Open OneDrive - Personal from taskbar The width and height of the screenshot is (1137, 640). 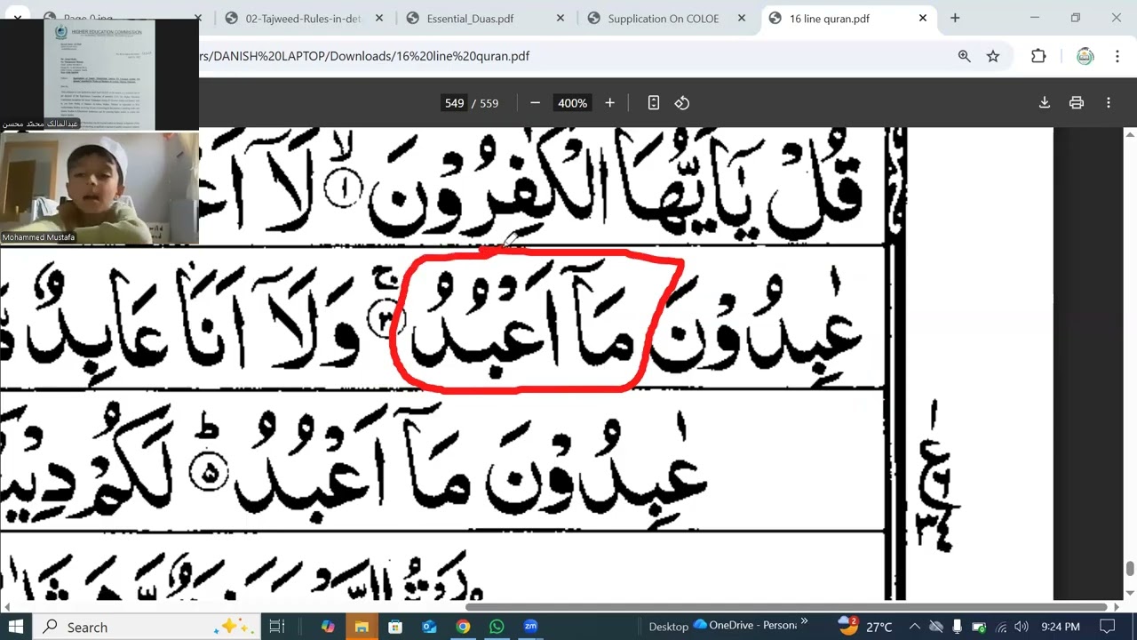[x=745, y=626]
